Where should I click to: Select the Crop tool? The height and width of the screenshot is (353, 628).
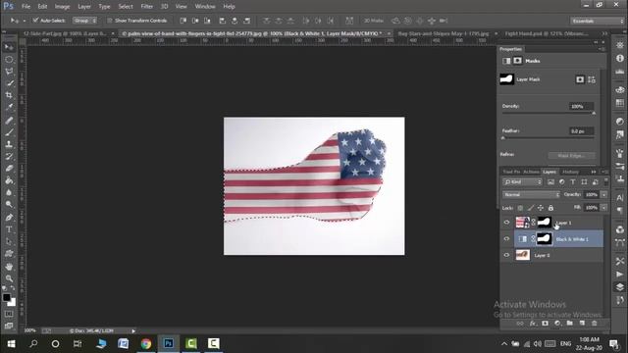[x=9, y=95]
